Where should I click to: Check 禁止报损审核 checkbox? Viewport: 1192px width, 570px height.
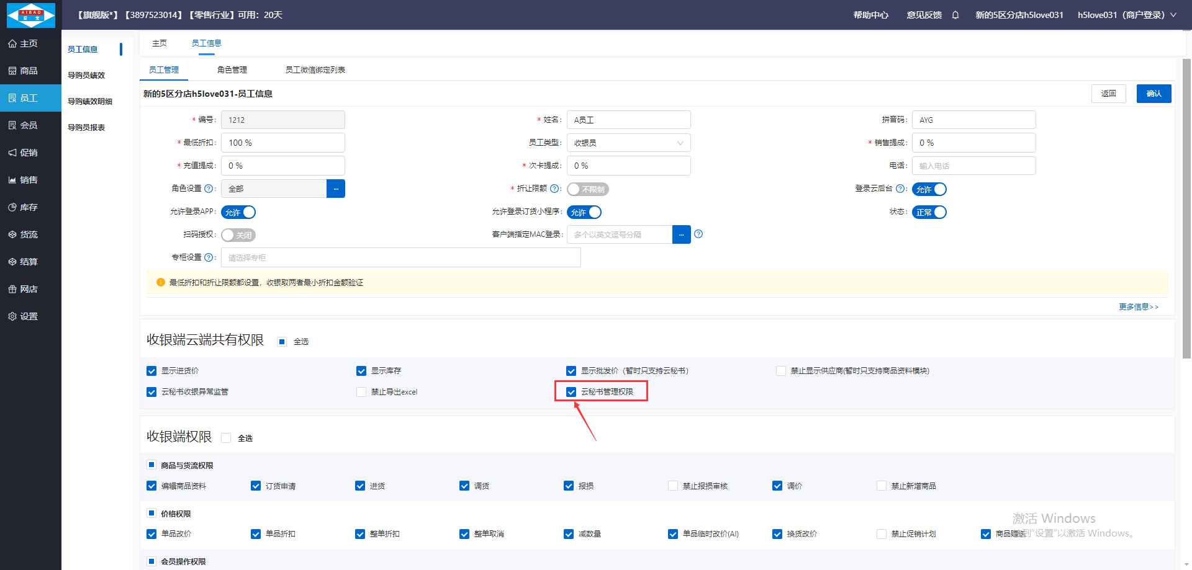[673, 486]
